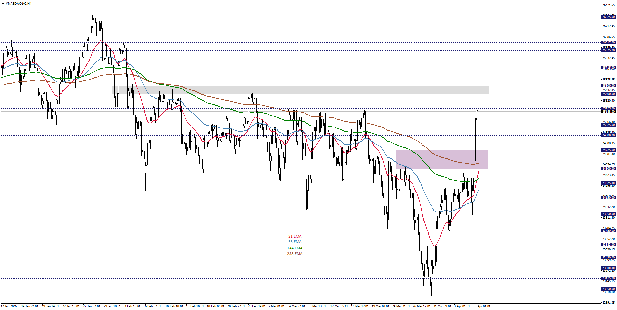The height and width of the screenshot is (310, 617).
Task: Click the 25500.00 resistance level tag
Action: [x=608, y=85]
